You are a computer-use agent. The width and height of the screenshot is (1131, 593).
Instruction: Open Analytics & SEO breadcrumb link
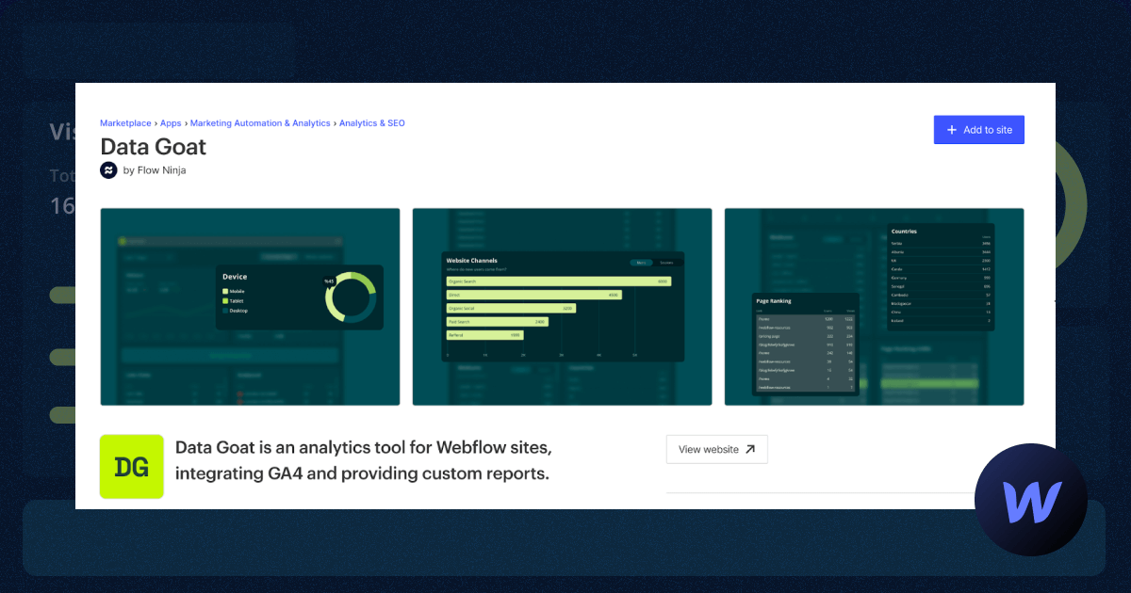pos(372,123)
